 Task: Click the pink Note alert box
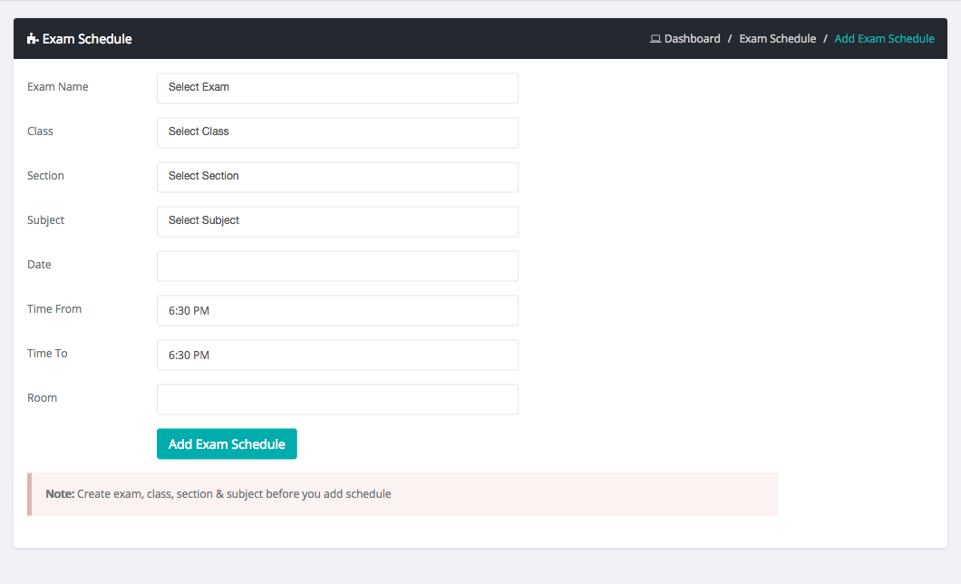click(x=403, y=494)
